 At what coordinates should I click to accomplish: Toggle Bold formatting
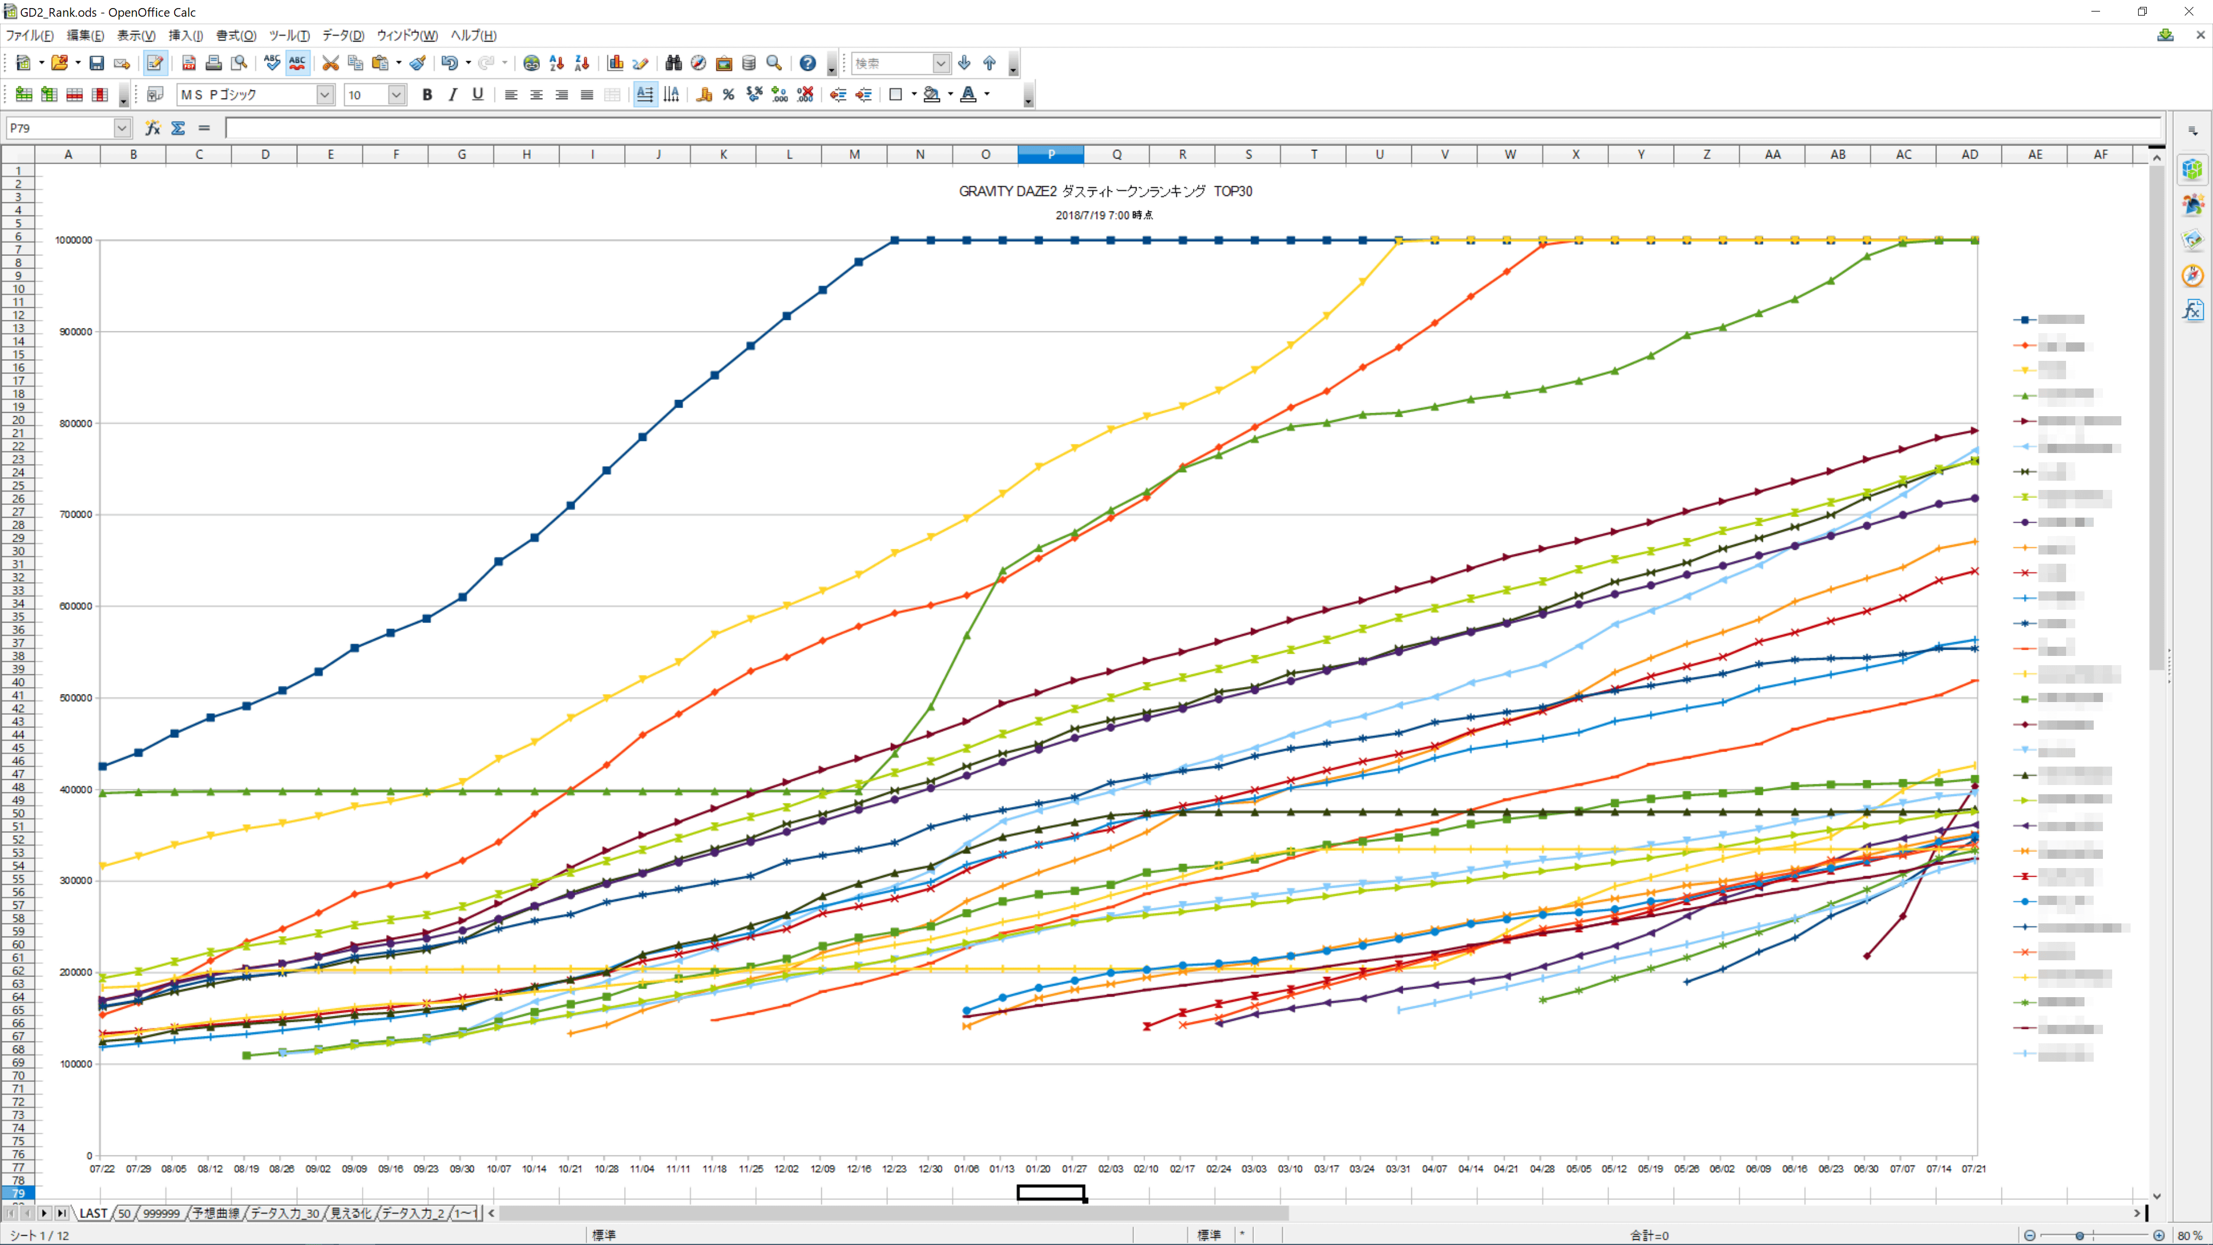tap(427, 95)
